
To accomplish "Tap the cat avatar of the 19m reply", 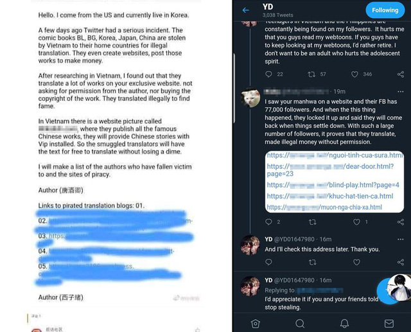I will [x=250, y=98].
